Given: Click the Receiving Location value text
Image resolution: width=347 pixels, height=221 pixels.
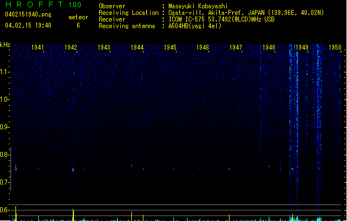Looking at the screenshot, I should tap(246, 13).
